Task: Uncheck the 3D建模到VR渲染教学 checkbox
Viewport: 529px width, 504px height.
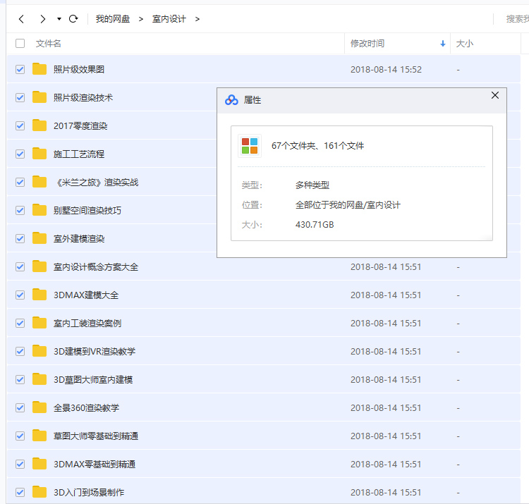Action: [20, 352]
